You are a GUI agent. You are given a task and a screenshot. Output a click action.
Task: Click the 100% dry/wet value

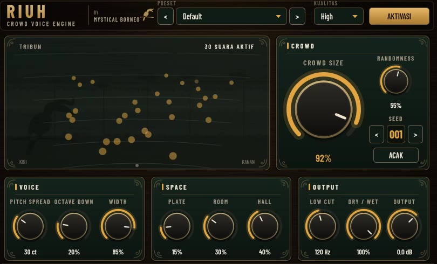click(x=364, y=252)
